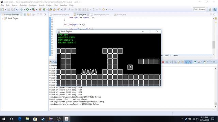The image size is (218, 122).
Task: Click the editor vertical scrollbar thumb
Action: (214, 44)
